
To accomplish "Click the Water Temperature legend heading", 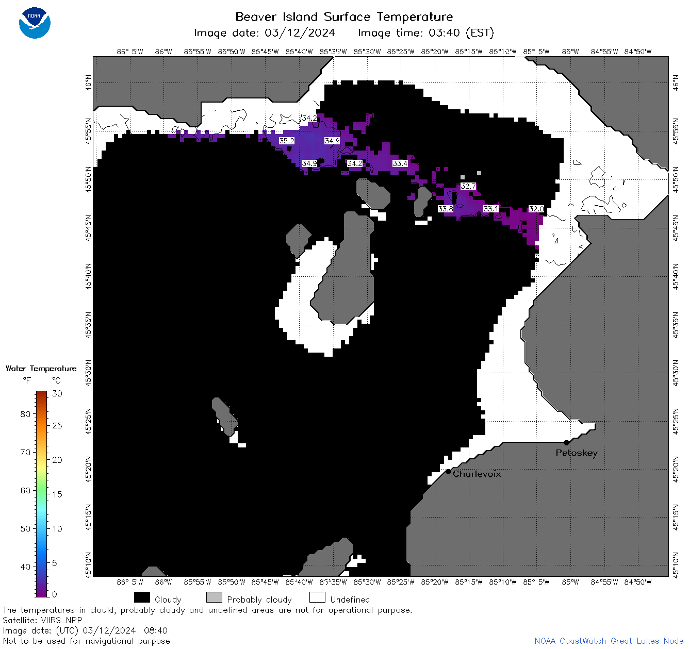I will pos(41,369).
